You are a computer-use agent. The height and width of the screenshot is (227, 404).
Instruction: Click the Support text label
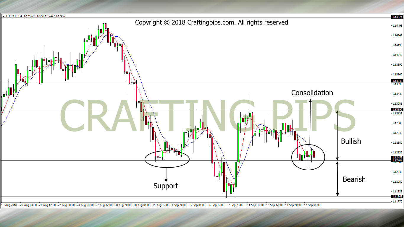point(166,186)
